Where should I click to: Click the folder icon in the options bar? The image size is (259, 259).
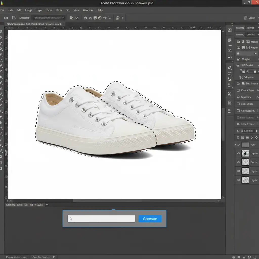(x=71, y=18)
